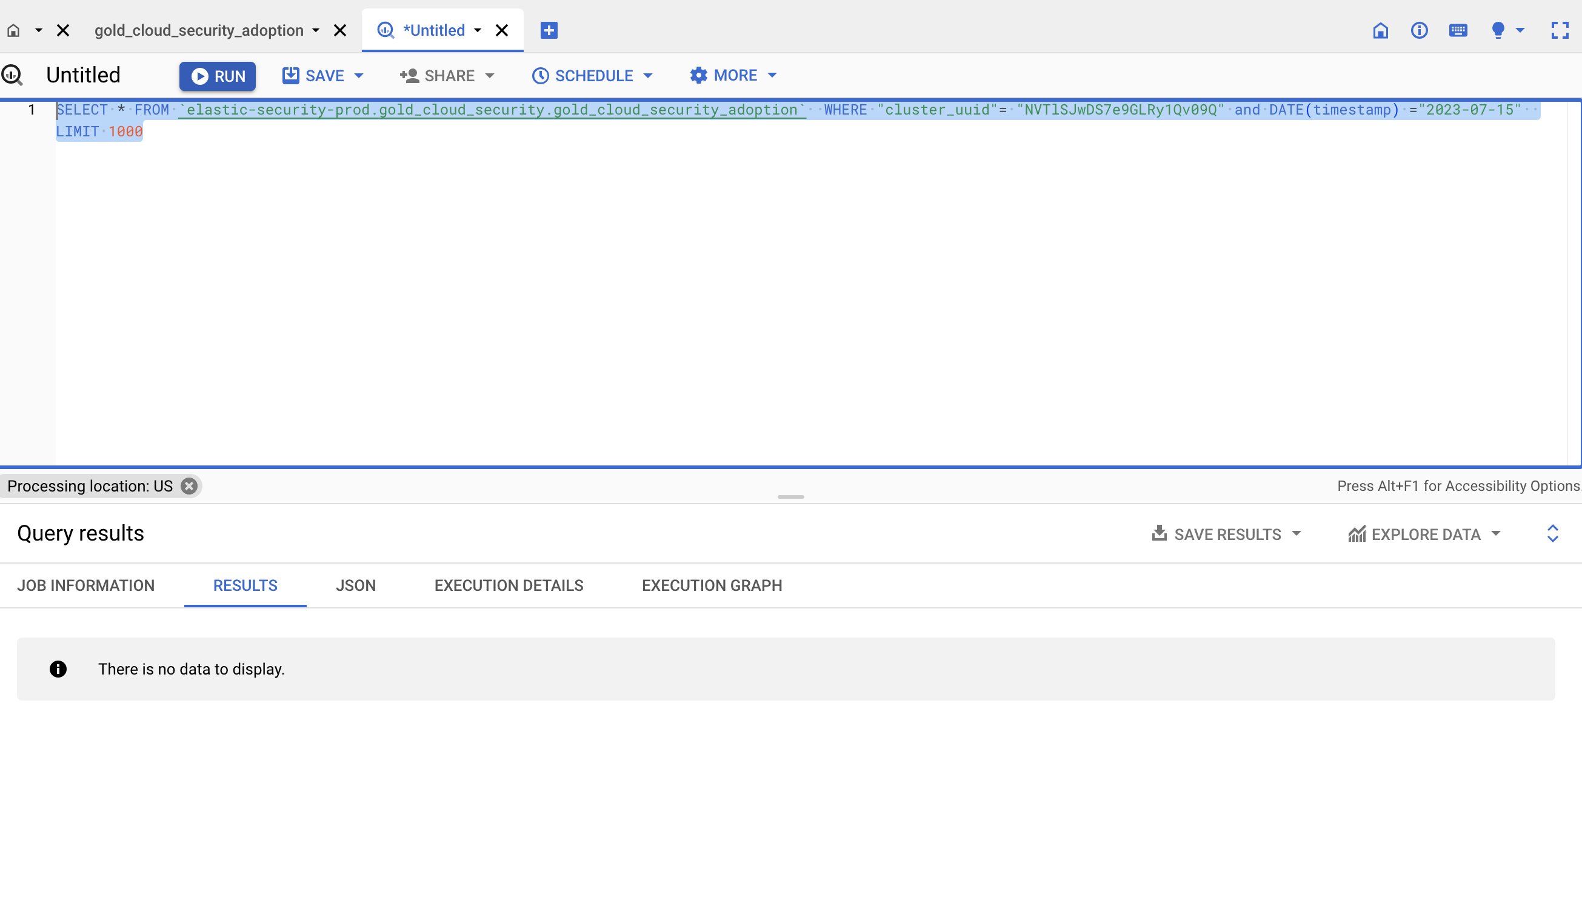
Task: Click the info panel icon
Action: (x=1420, y=30)
